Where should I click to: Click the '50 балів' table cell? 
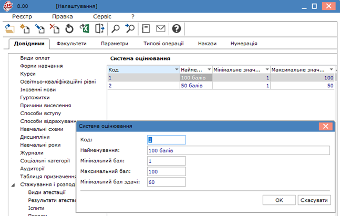tap(196, 86)
